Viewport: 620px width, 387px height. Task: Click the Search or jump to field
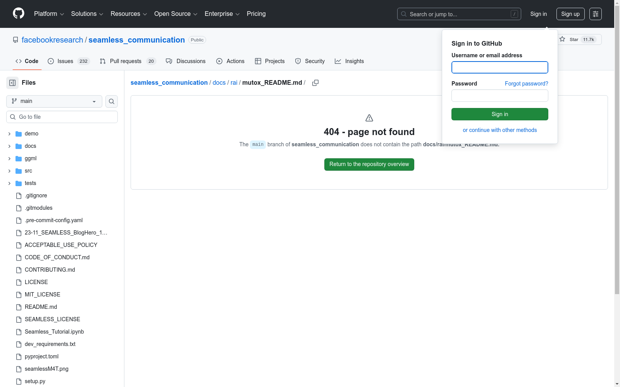(x=459, y=14)
